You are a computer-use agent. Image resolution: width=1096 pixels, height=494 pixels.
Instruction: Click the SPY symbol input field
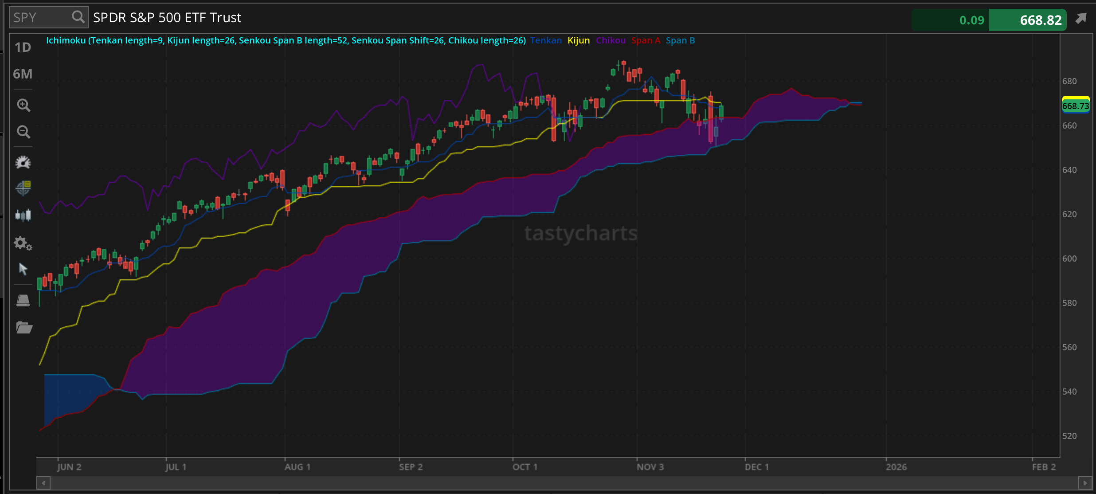40,18
